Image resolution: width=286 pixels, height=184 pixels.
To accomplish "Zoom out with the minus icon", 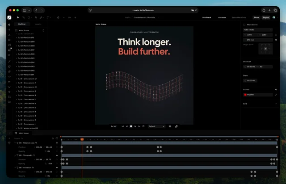I will pos(64,17).
